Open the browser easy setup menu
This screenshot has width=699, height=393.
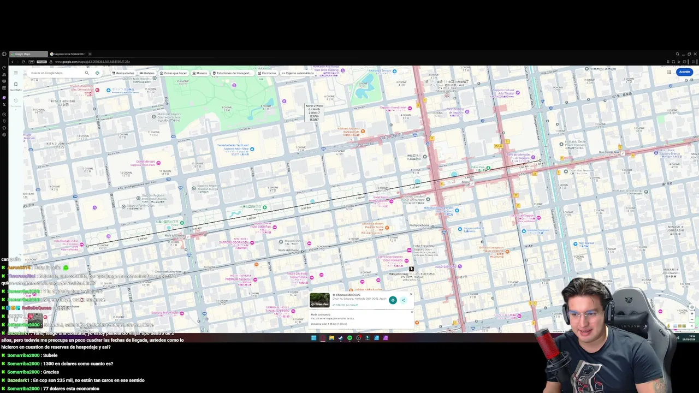point(694,62)
